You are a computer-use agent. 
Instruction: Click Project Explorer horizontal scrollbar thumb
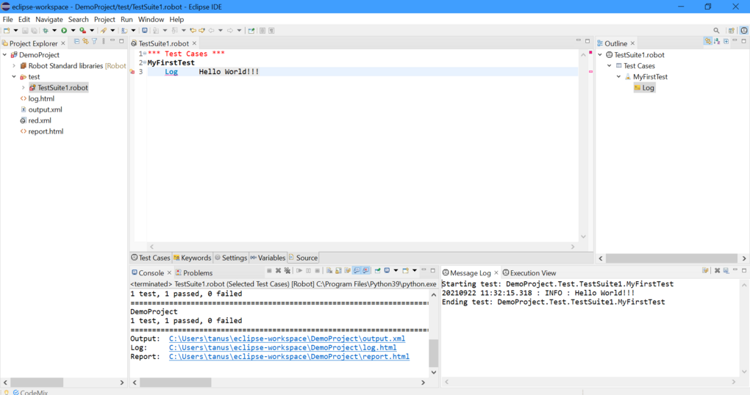pos(37,383)
